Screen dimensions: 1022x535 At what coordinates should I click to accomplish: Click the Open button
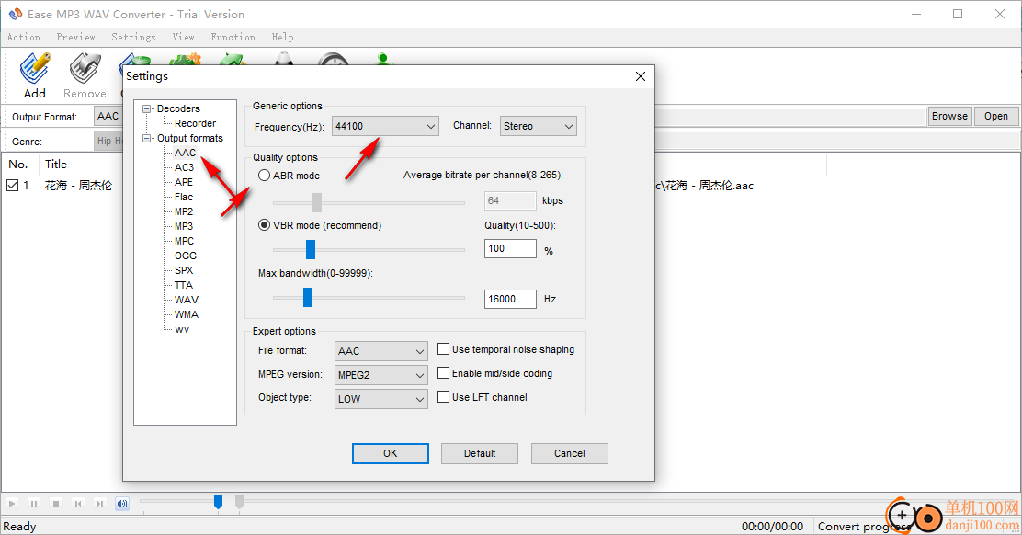[996, 116]
